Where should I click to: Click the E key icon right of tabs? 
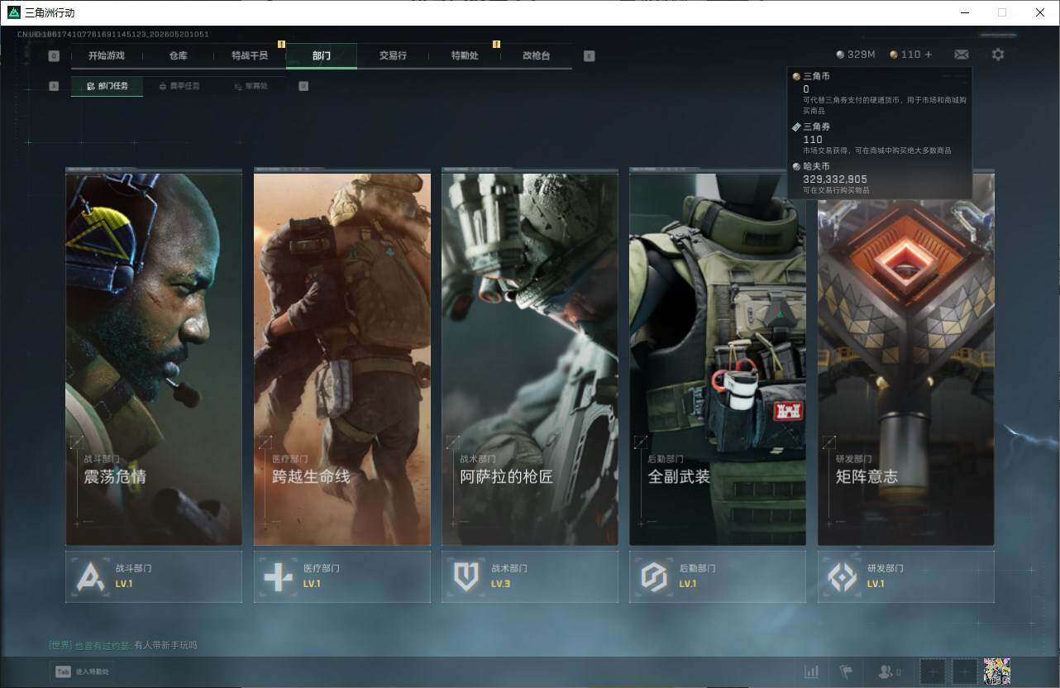click(x=589, y=56)
